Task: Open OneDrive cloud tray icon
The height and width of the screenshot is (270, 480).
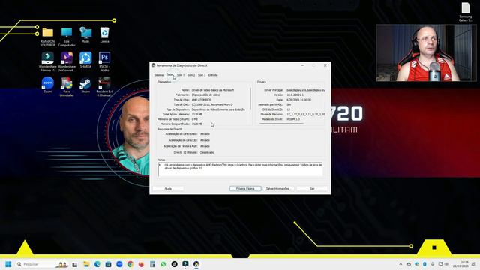Action: click(x=409, y=264)
